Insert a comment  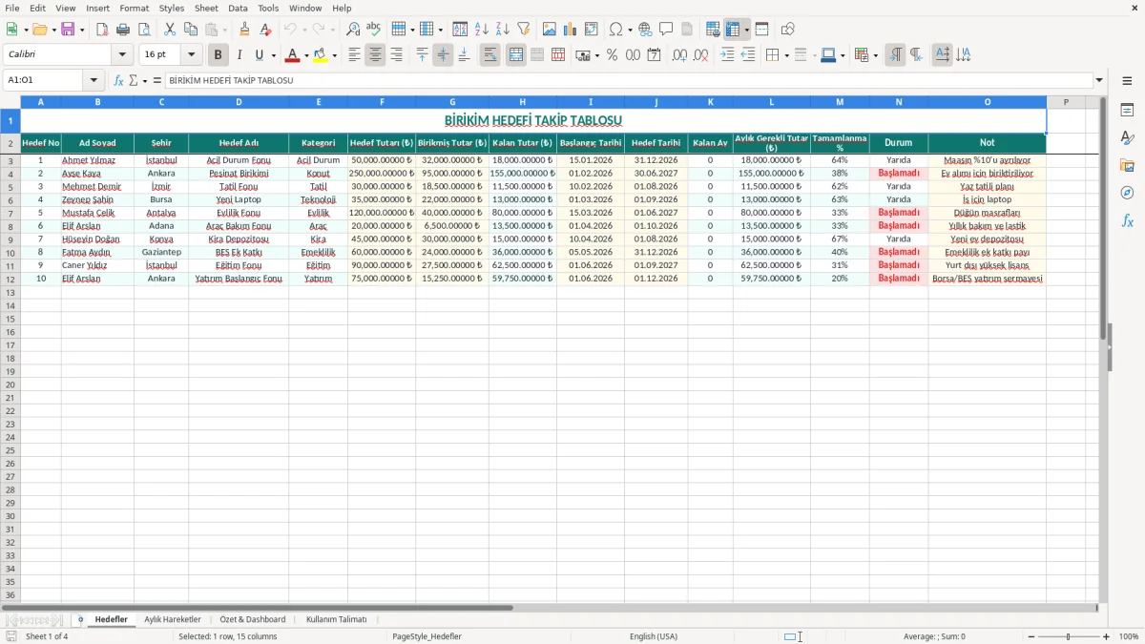click(x=666, y=30)
